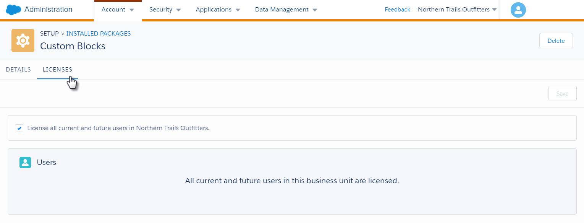Click the Delete package button
Viewport: 584px width, 223px height.
(x=556, y=41)
